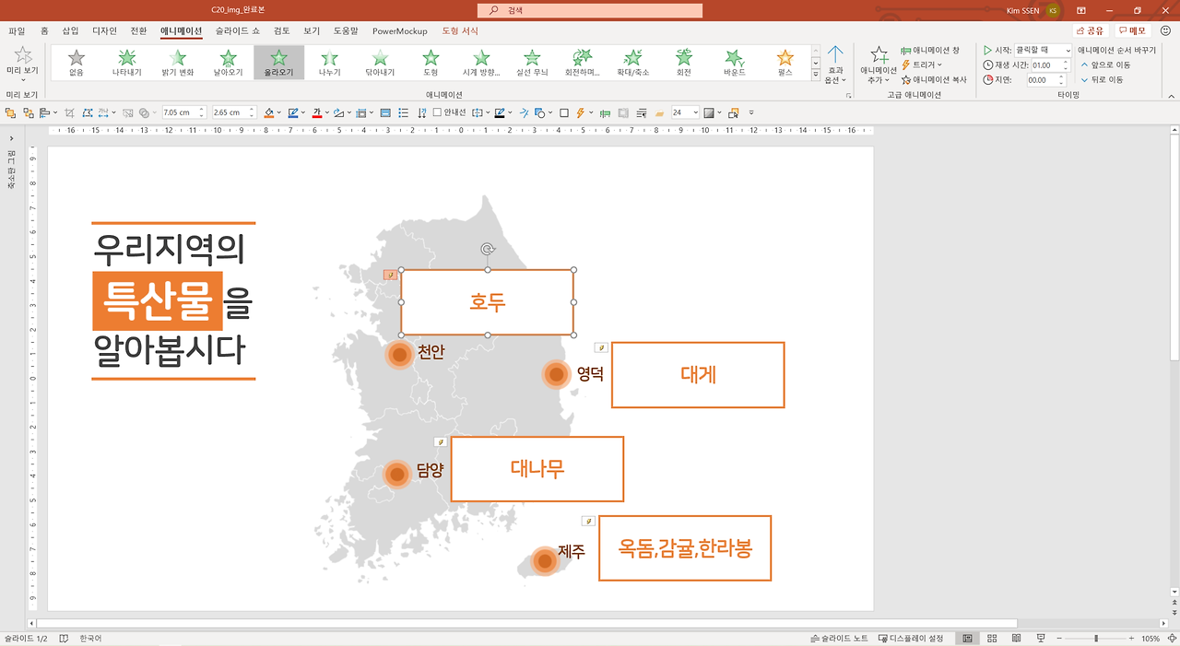The height and width of the screenshot is (646, 1180).
Task: Apply the 나타내기 animation effect
Action: click(x=127, y=63)
